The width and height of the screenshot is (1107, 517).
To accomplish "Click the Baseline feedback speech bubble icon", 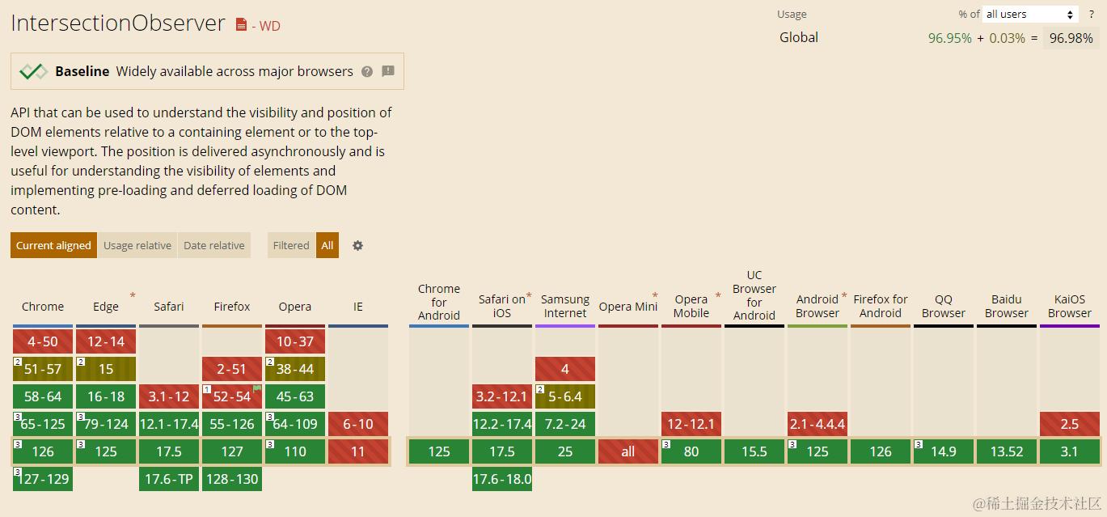I will tap(388, 71).
